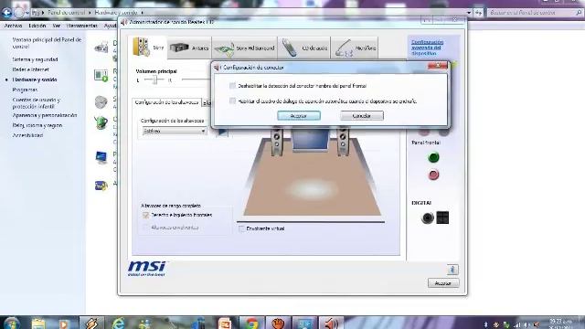The width and height of the screenshot is (585, 329).
Task: Click the pink front panel jack
Action: click(433, 175)
